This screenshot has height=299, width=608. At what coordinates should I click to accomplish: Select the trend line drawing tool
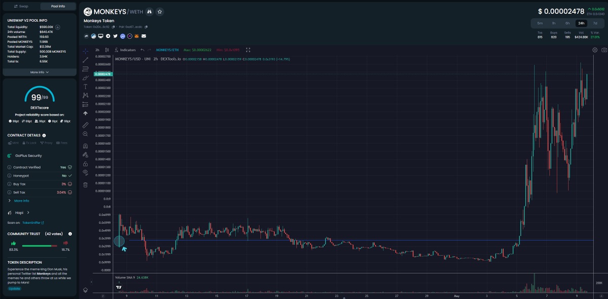tap(85, 60)
